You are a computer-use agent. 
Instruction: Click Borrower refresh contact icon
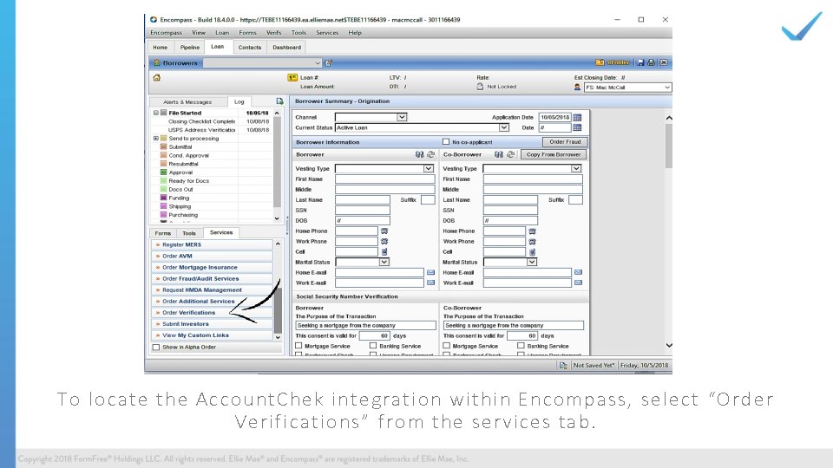(431, 155)
